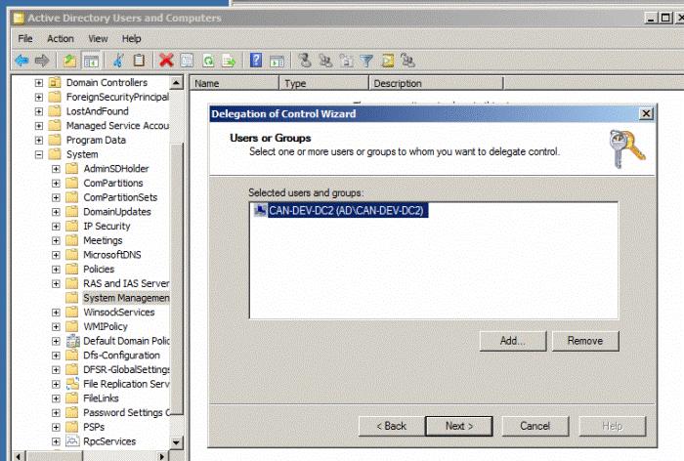The width and height of the screenshot is (684, 461).
Task: Select the Password Settings Container tree item
Action: click(126, 412)
